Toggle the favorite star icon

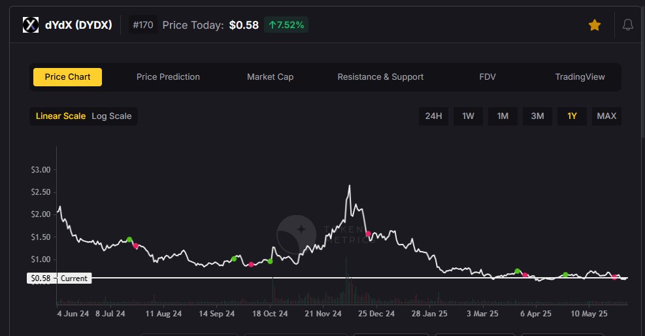(x=595, y=25)
